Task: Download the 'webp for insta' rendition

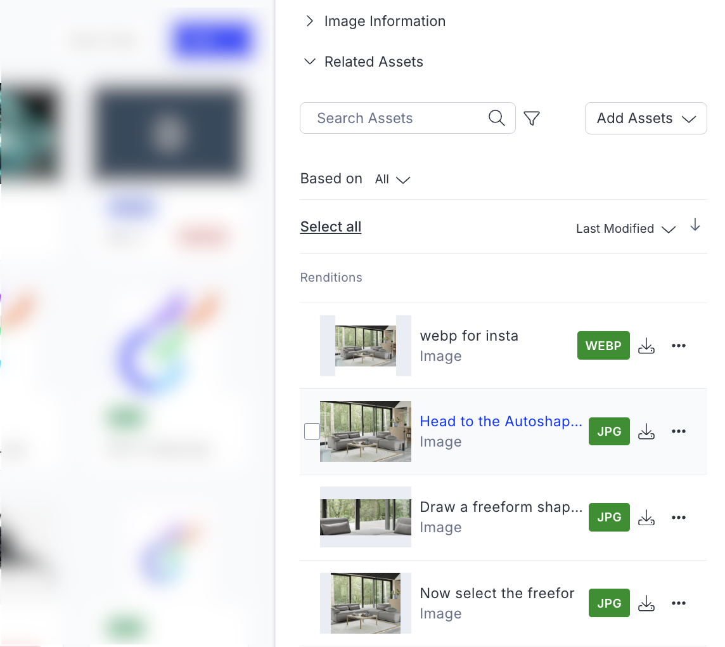Action: 646,346
